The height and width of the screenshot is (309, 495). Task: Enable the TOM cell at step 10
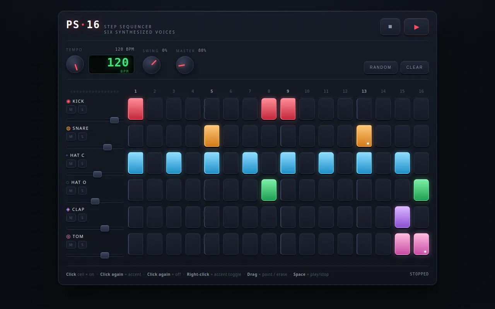click(x=307, y=244)
